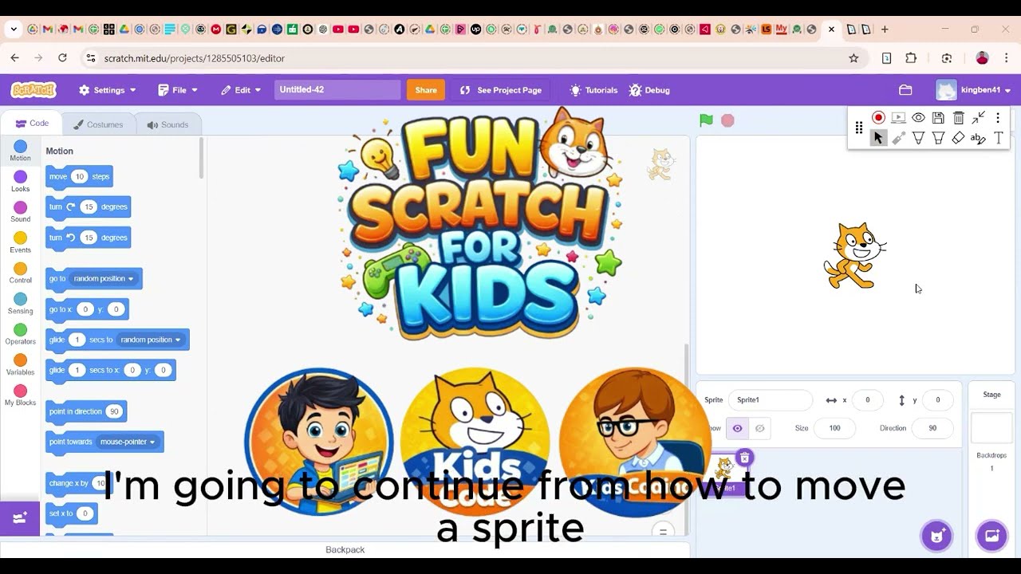Open the File menu
1021x574 pixels.
[x=177, y=90]
